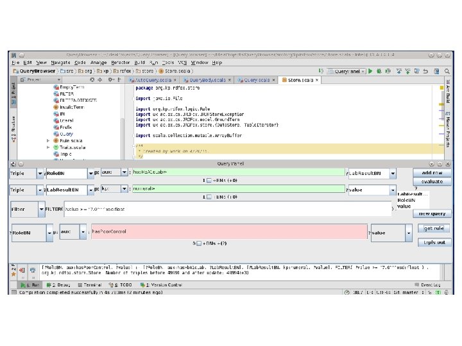Click the favorites star icon on left strip
Viewport: 462px width, 346px height.
pyautogui.click(x=13, y=274)
